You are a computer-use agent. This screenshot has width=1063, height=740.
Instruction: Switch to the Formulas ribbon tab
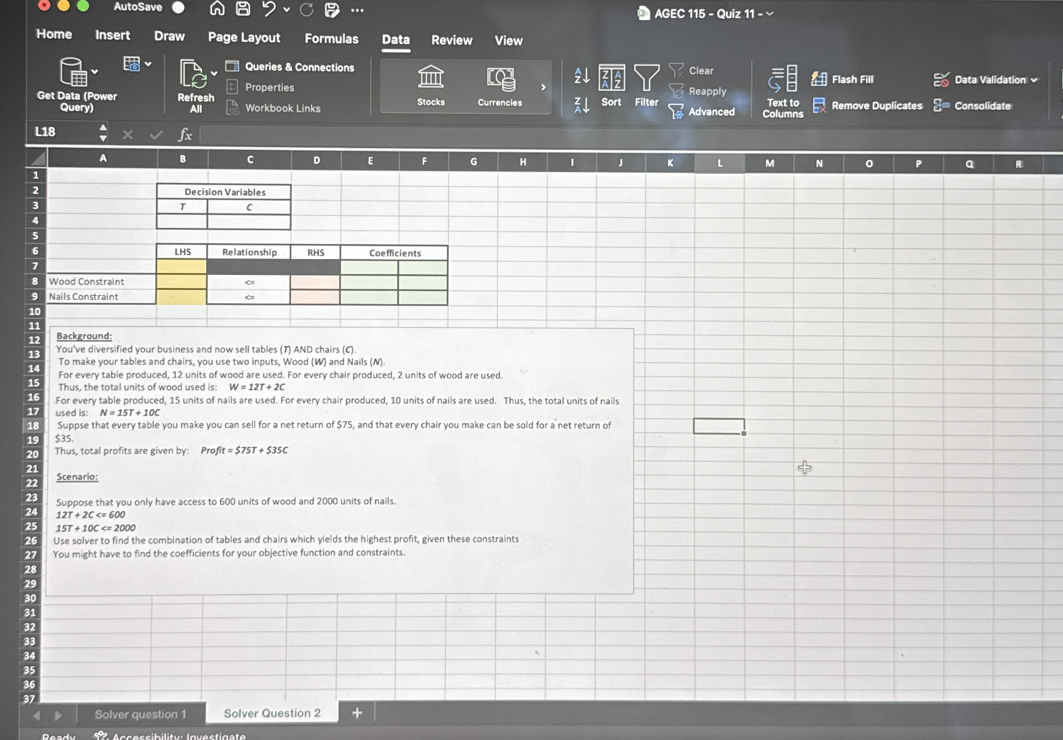[x=331, y=39]
